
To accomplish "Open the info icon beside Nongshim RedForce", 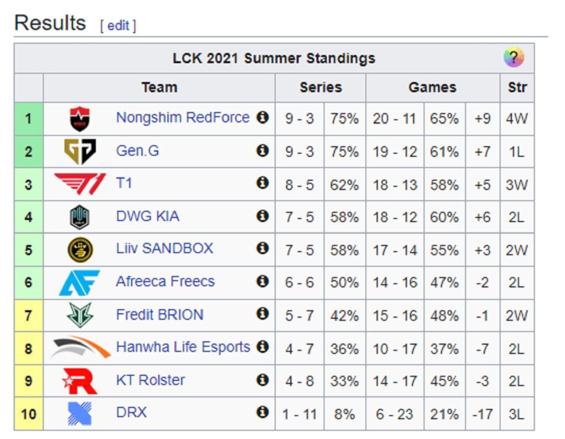I will click(x=262, y=117).
